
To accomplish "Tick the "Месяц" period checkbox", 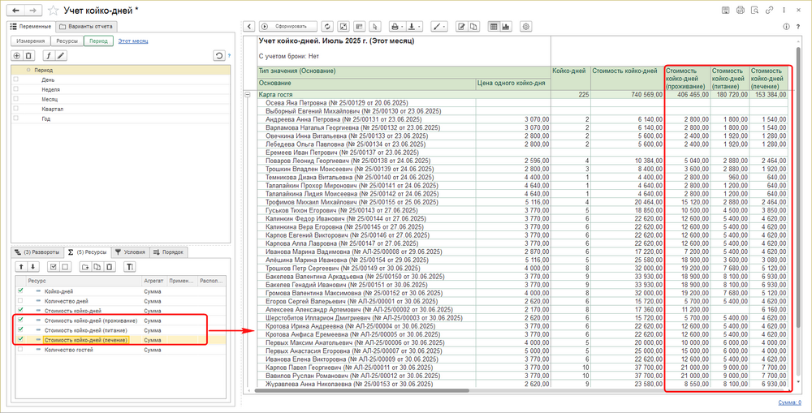I will click(15, 98).
